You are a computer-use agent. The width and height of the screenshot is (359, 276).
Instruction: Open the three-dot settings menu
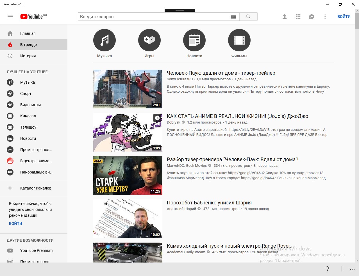click(x=325, y=17)
